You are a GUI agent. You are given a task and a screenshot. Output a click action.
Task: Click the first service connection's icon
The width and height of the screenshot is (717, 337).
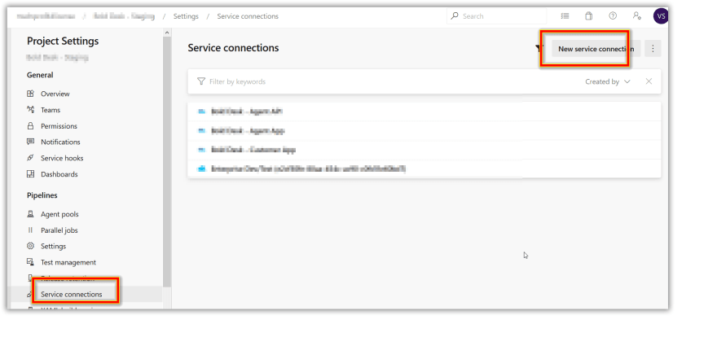201,112
